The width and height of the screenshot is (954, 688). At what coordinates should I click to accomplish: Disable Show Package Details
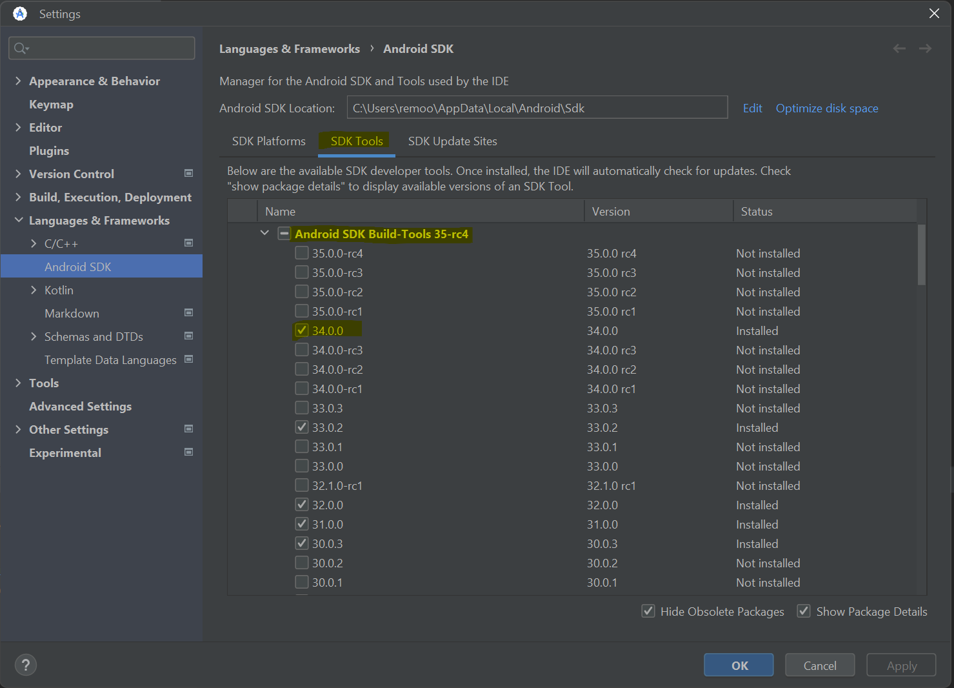pos(803,611)
